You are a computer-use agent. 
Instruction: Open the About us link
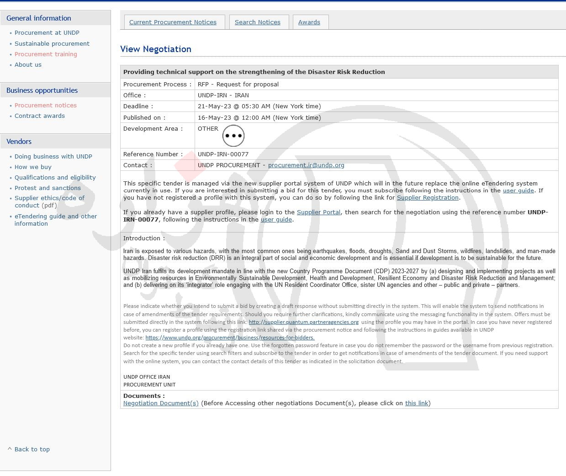(x=28, y=65)
